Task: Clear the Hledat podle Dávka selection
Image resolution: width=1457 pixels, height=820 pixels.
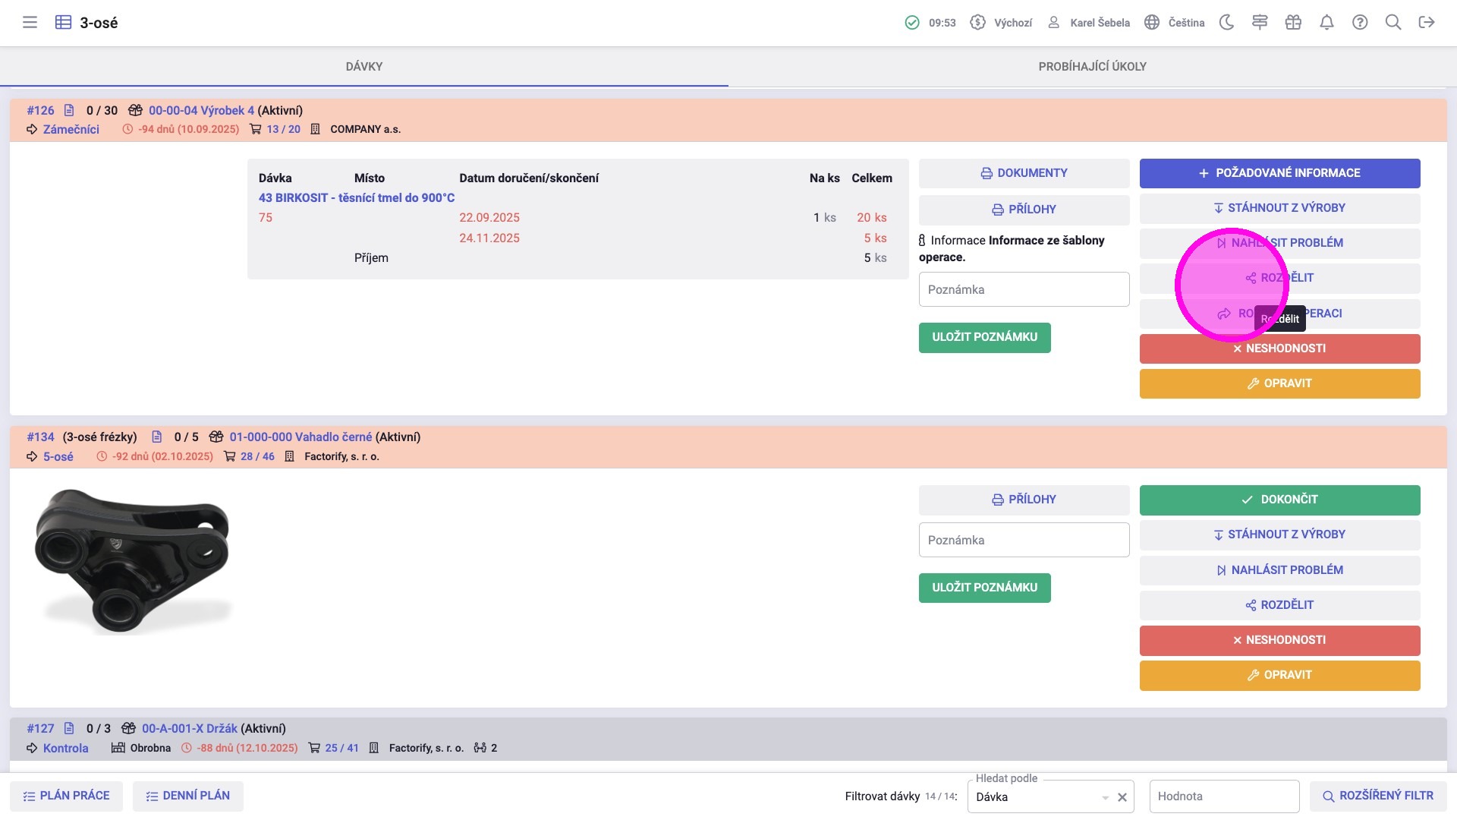Action: point(1122,797)
